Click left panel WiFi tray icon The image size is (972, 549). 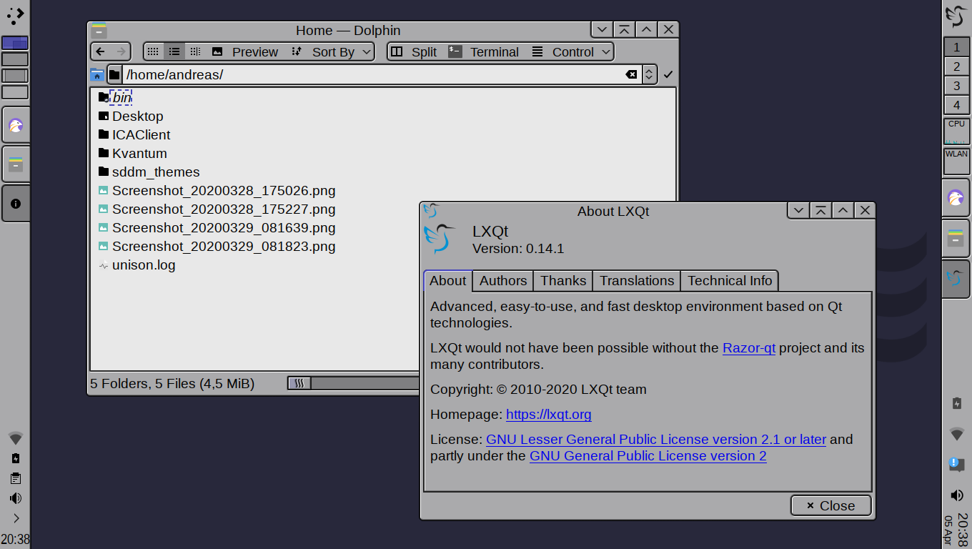16,437
